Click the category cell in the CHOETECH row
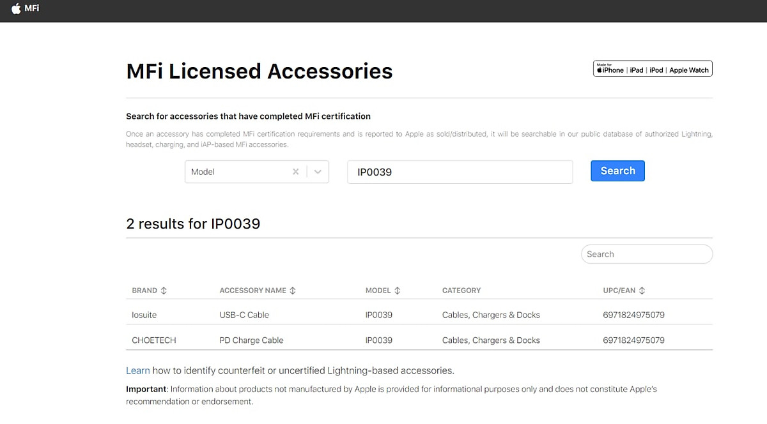Viewport: 767px width, 424px height. [491, 340]
